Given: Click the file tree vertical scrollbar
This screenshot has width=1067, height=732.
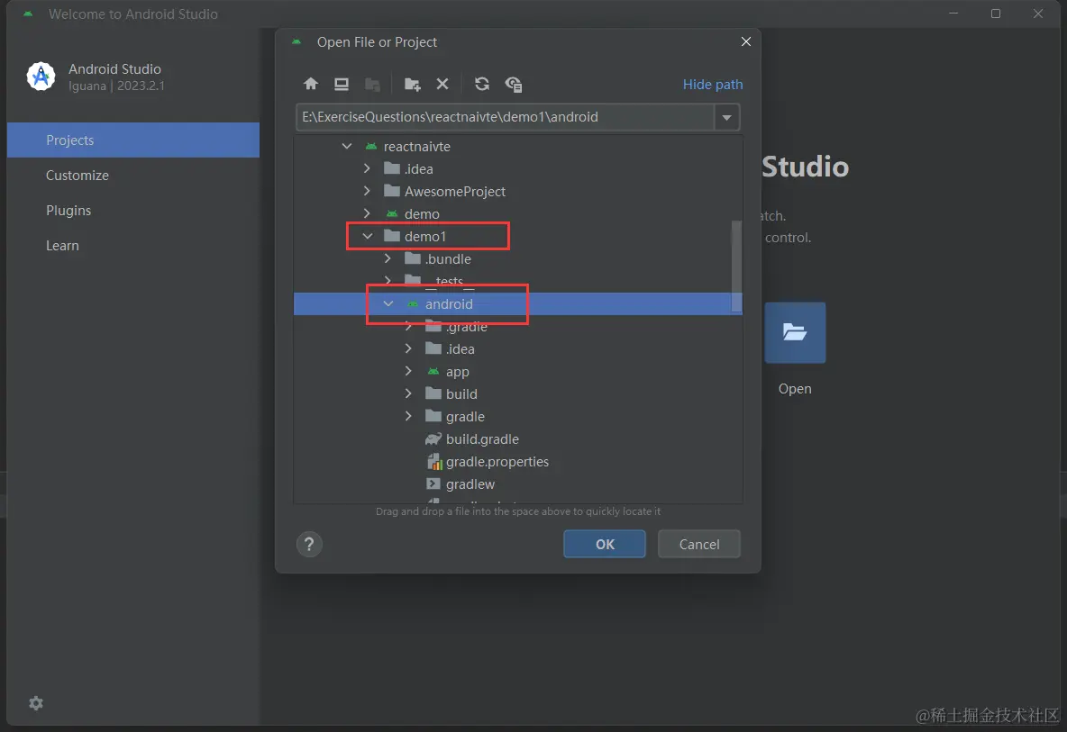Looking at the screenshot, I should point(736,267).
